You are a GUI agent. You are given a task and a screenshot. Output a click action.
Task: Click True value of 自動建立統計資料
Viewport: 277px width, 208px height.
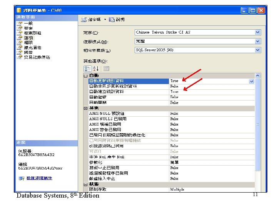point(174,92)
